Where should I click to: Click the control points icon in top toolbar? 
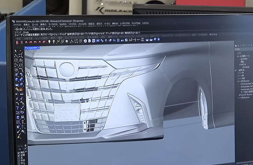pyautogui.click(x=76, y=41)
